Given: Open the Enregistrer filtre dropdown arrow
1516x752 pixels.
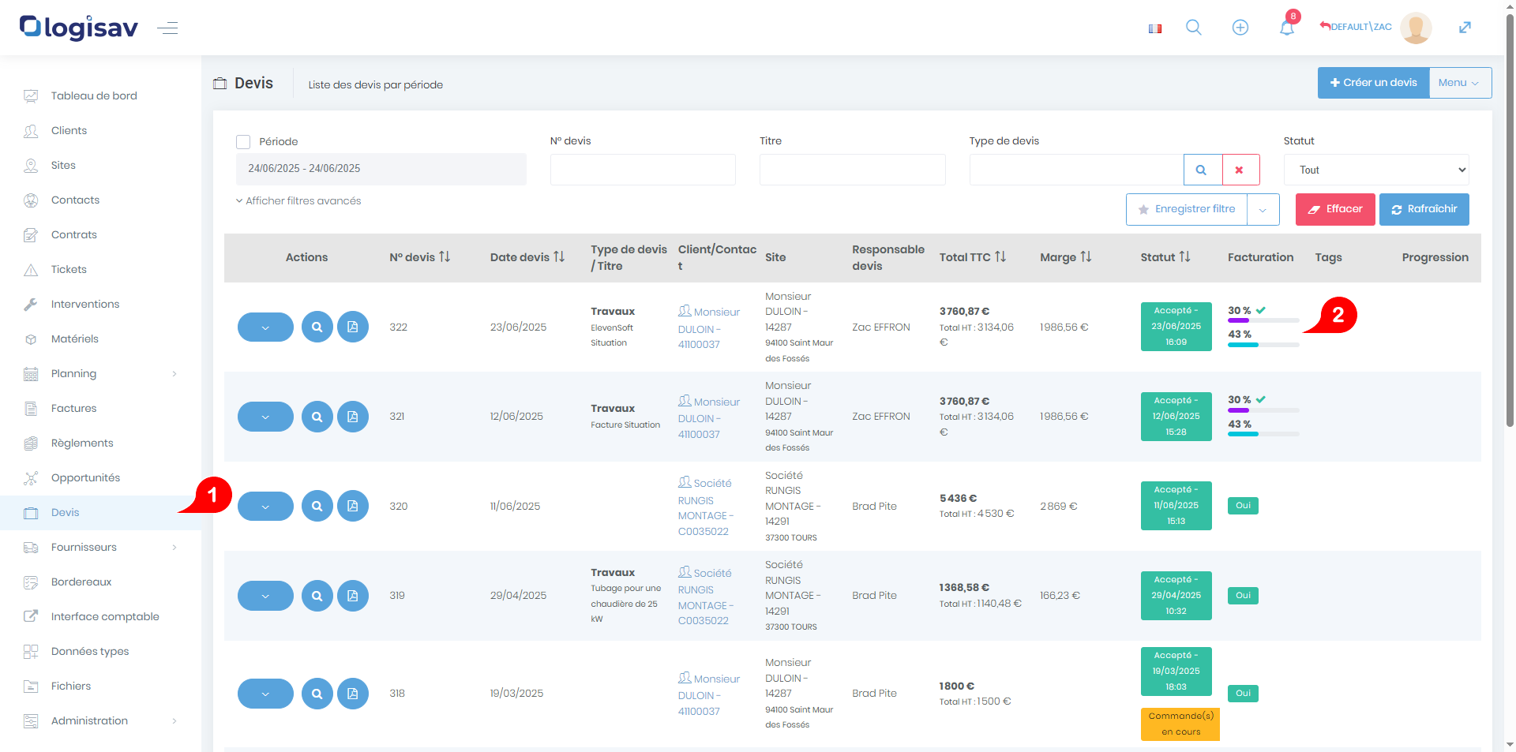Looking at the screenshot, I should [1263, 210].
